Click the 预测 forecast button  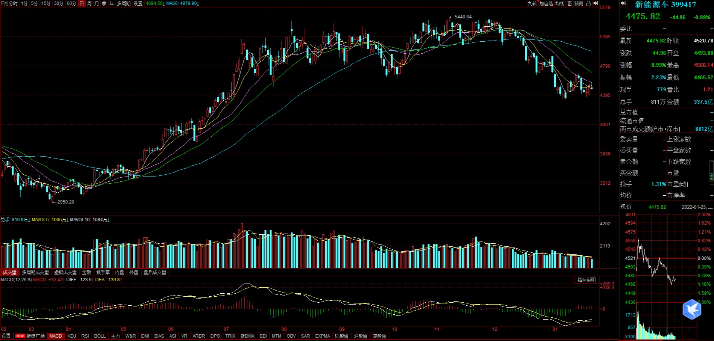pyautogui.click(x=579, y=3)
